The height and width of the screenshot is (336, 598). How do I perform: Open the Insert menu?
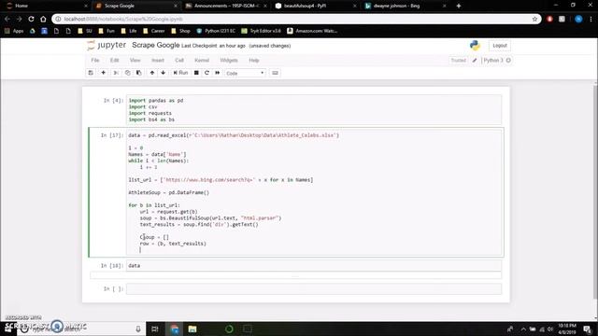click(x=158, y=60)
